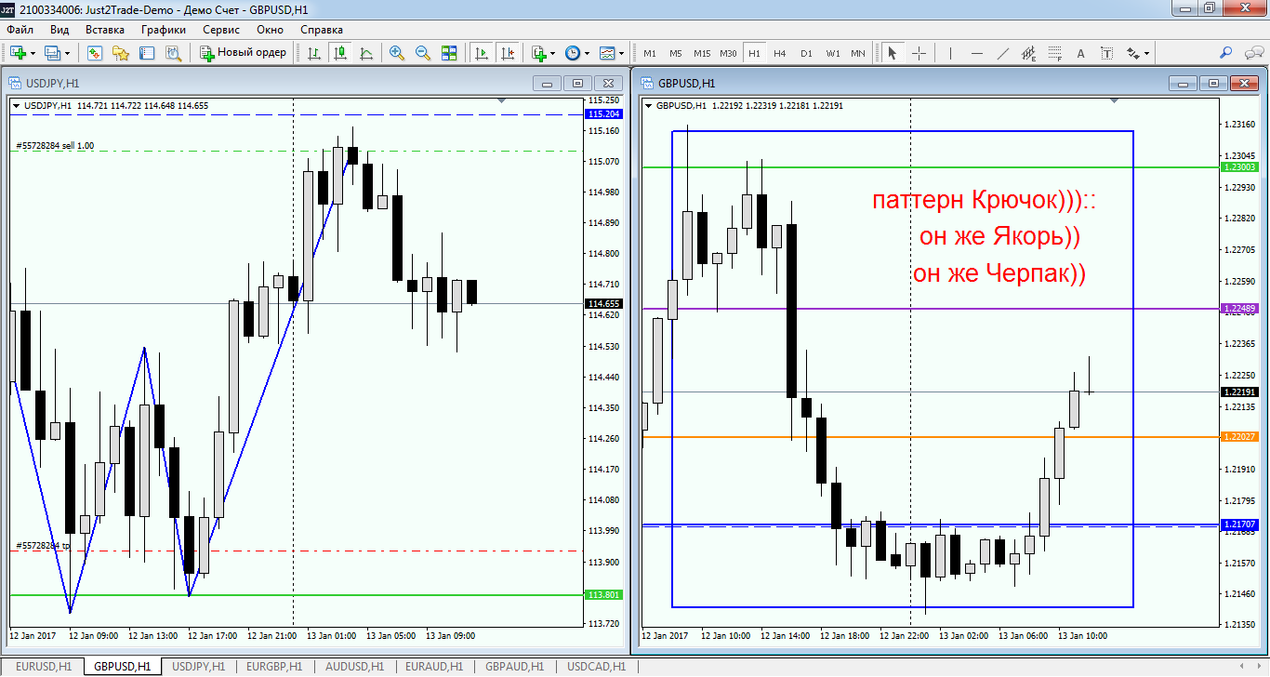Screen dimensions: 1270x677
Task: Expand the Profiles dropdown arrow
Action: 69,53
